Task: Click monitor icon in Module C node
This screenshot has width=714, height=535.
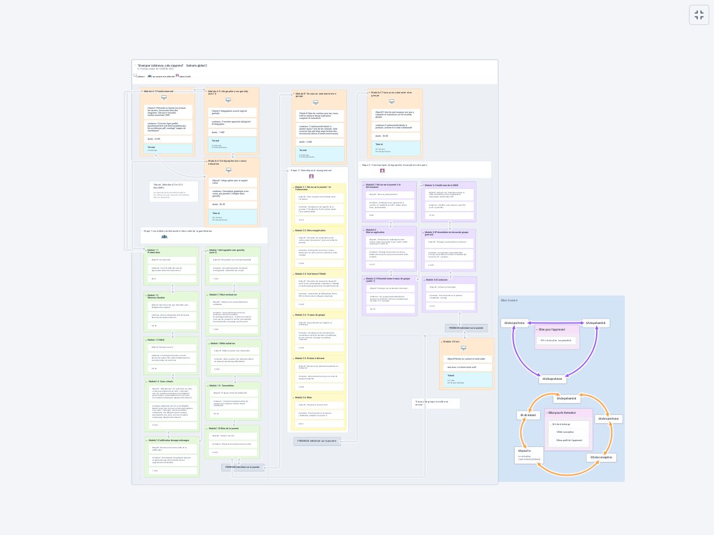Action: [391, 102]
